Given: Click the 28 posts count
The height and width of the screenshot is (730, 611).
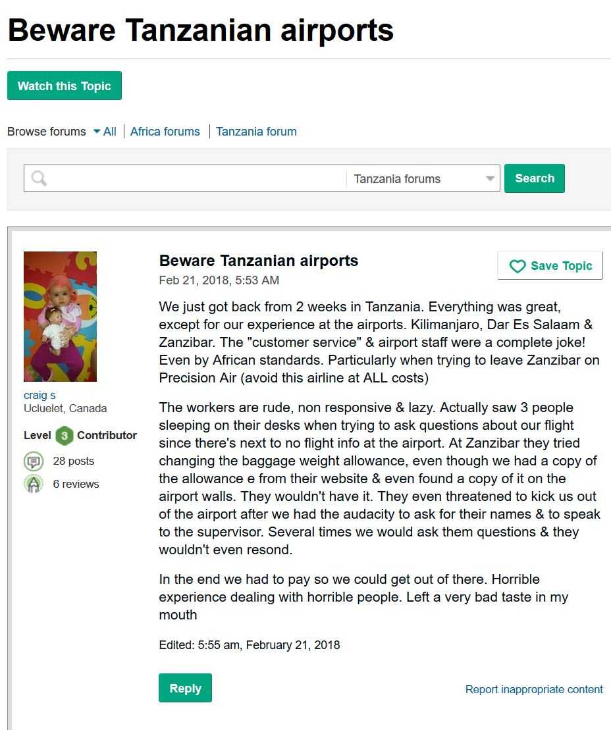Looking at the screenshot, I should pos(74,461).
